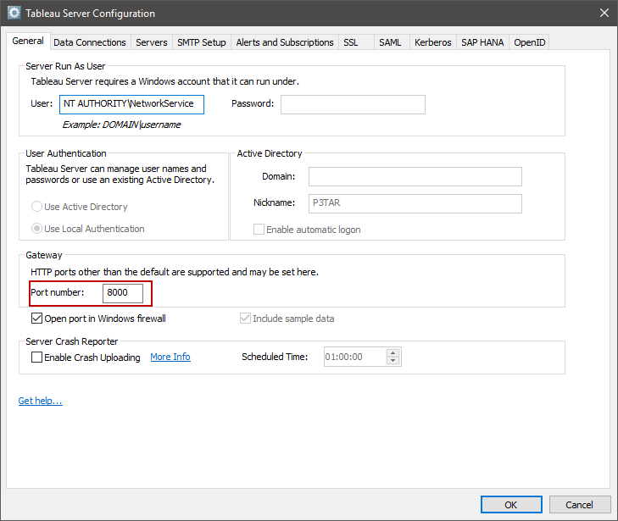Viewport: 618px width, 521px height.
Task: Switch to the Data Connections tab
Action: 90,42
